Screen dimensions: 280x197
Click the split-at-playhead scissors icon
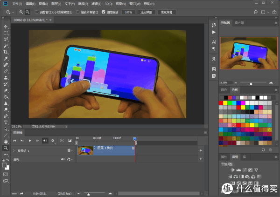(x=61, y=140)
